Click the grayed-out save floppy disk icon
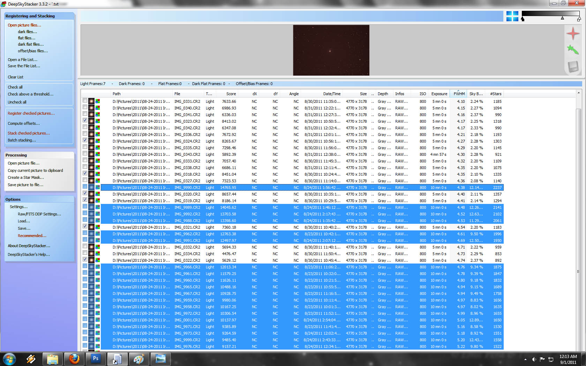 573,66
